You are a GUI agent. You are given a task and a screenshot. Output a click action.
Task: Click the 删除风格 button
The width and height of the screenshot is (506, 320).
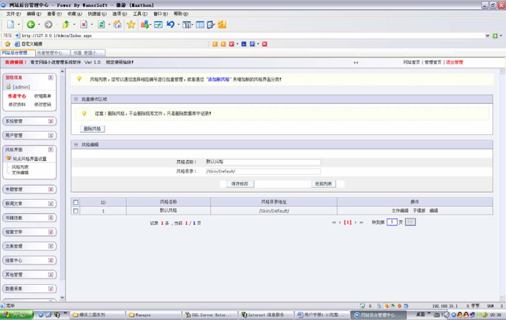tap(92, 129)
